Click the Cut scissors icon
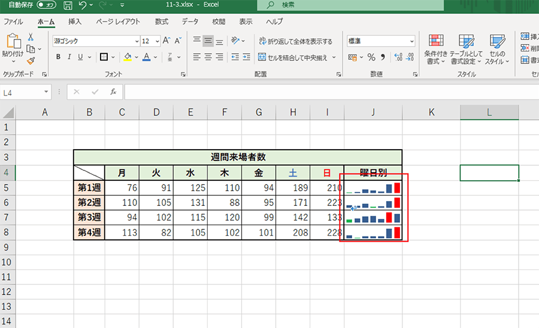The height and width of the screenshot is (328, 539). pyautogui.click(x=31, y=37)
